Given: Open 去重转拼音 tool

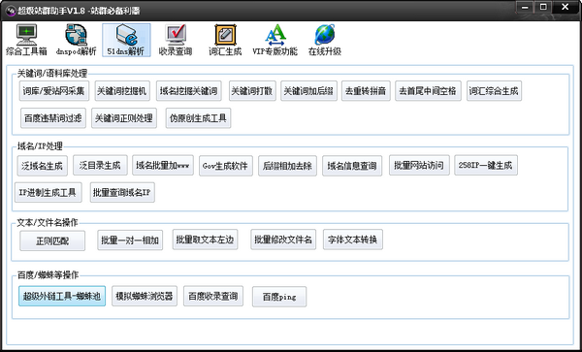Looking at the screenshot, I should tap(366, 91).
